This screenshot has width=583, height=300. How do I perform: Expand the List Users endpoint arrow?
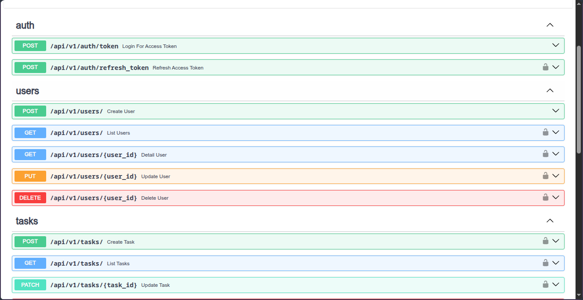coord(556,132)
